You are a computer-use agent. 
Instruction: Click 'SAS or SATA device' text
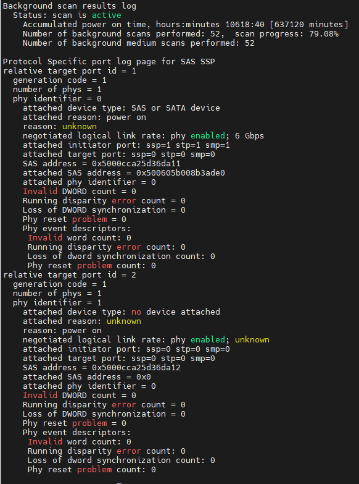[176, 108]
